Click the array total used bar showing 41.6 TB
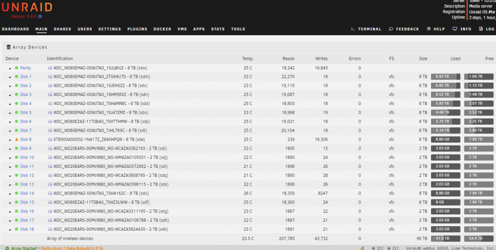This screenshot has width=496, height=250. 446,239
